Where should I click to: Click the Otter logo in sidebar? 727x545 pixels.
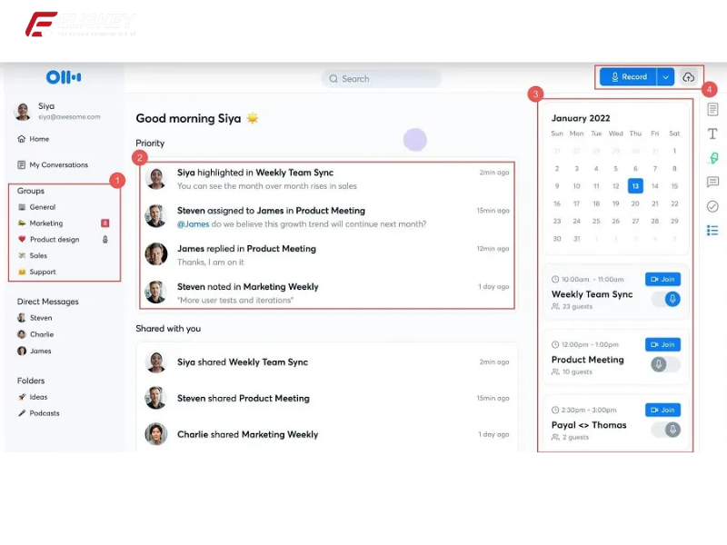click(x=64, y=77)
